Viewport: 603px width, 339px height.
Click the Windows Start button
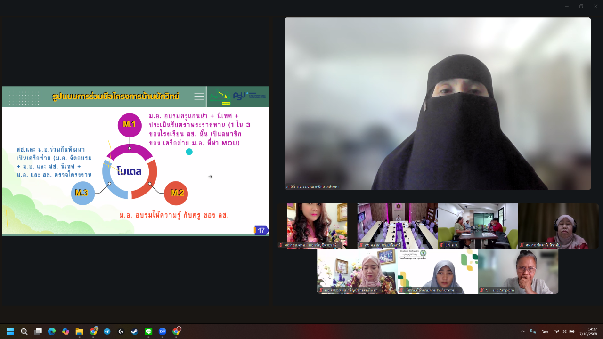point(10,331)
